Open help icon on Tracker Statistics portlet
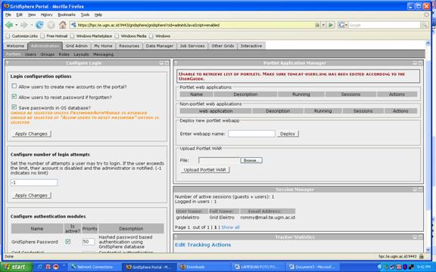Viewport: 436px width, 272px height. coord(176,237)
